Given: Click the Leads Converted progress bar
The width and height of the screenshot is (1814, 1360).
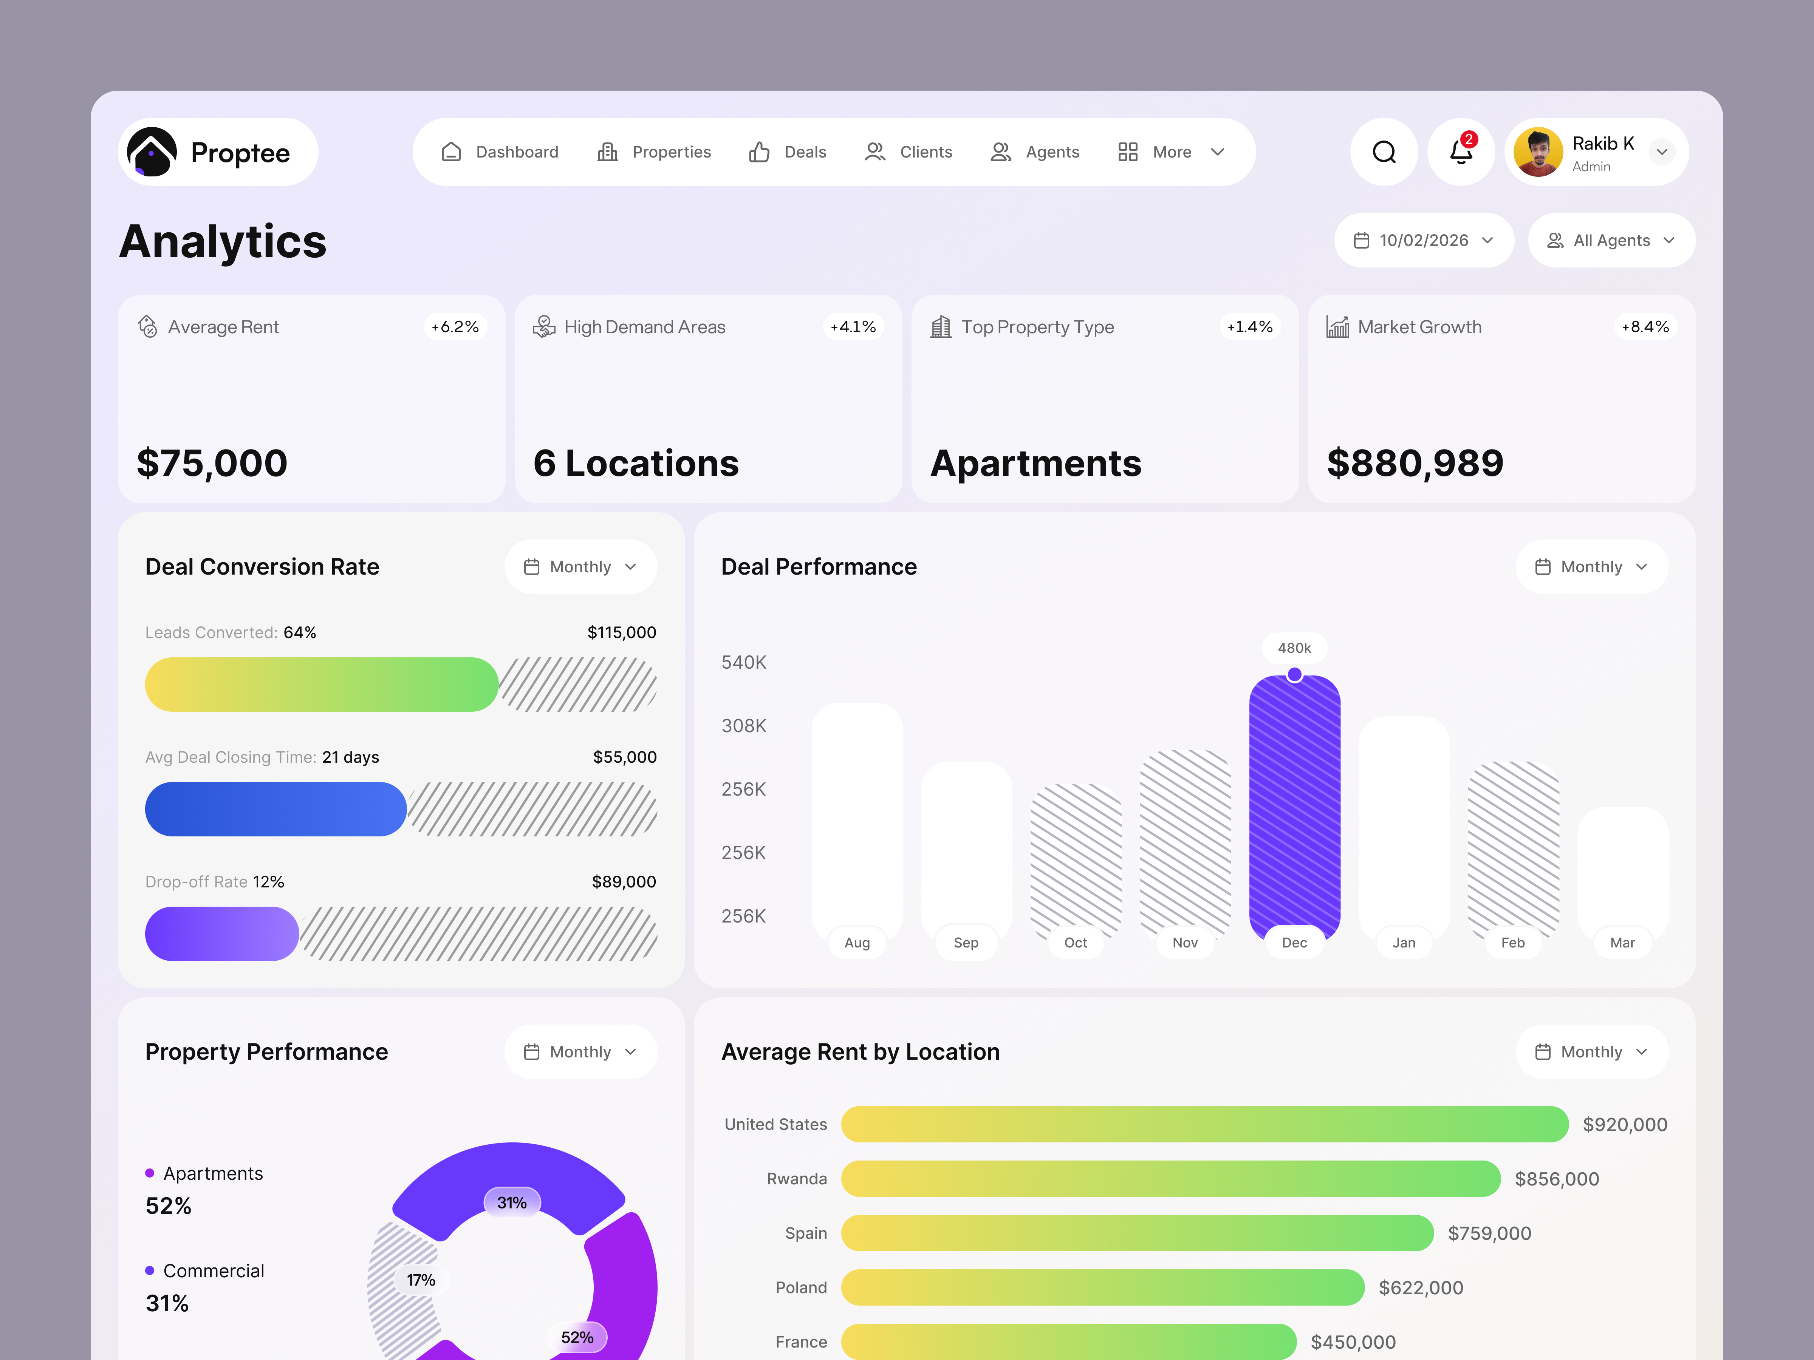Looking at the screenshot, I should pyautogui.click(x=320, y=685).
